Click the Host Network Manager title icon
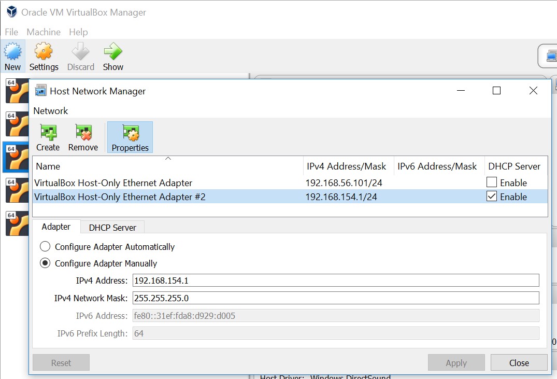The width and height of the screenshot is (557, 379). point(40,91)
